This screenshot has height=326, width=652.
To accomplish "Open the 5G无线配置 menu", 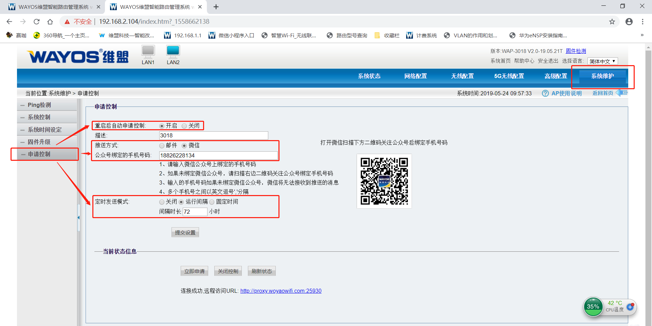I will pyautogui.click(x=509, y=76).
